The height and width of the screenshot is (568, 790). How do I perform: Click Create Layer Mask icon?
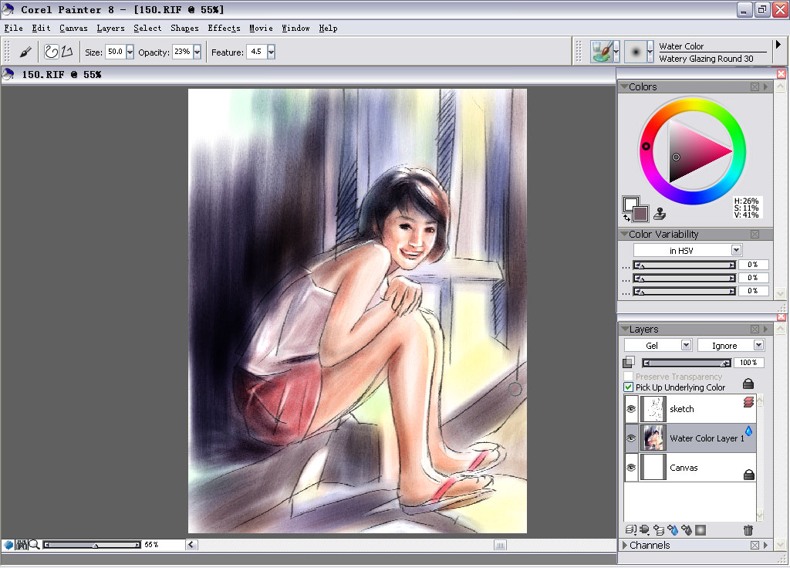point(701,529)
